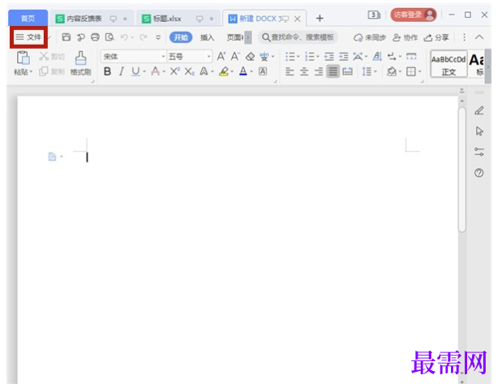502x388 pixels.
Task: Close the 新建 DOCX document tab
Action: pos(298,19)
